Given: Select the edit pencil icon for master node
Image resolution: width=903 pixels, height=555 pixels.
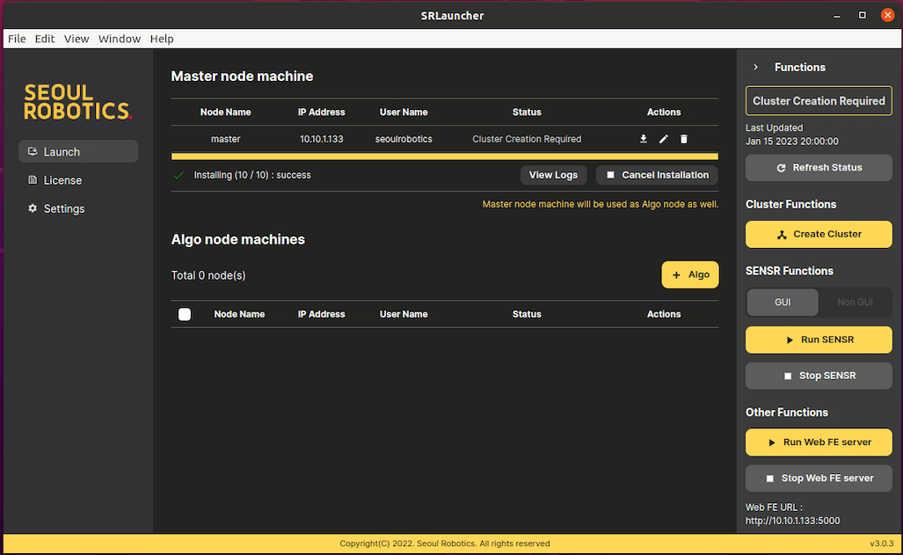Looking at the screenshot, I should pos(663,138).
